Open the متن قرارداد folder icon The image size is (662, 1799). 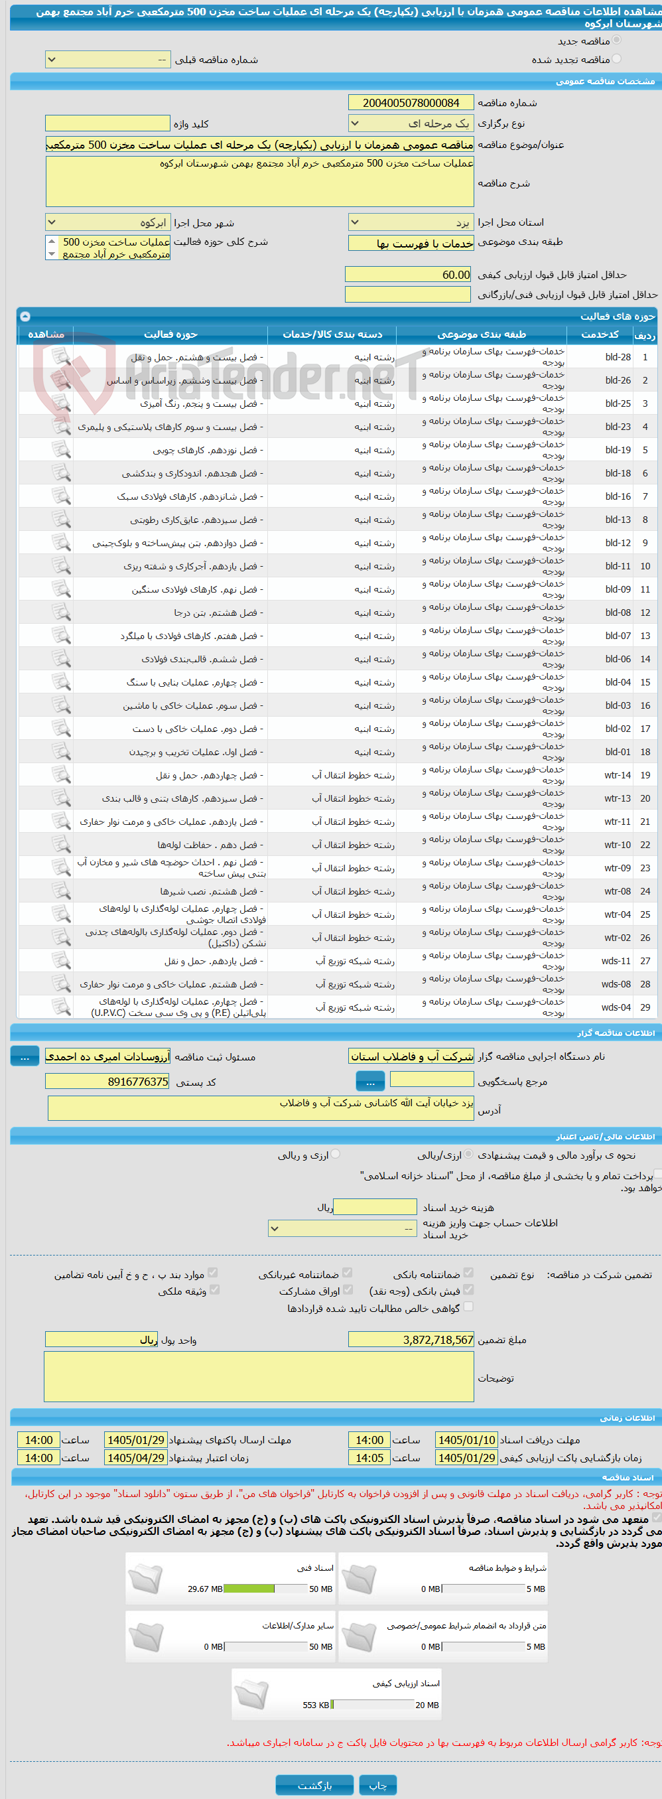[360, 1636]
